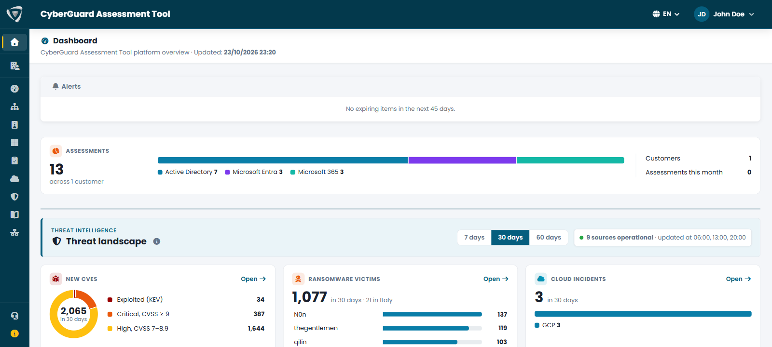Viewport: 772px width, 347px height.
Task: Click the N0n ransomware group row
Action: (x=400, y=314)
